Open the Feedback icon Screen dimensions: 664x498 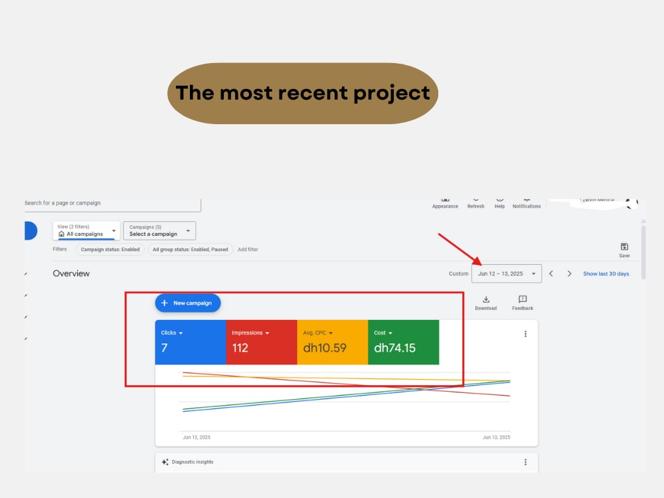click(x=523, y=303)
